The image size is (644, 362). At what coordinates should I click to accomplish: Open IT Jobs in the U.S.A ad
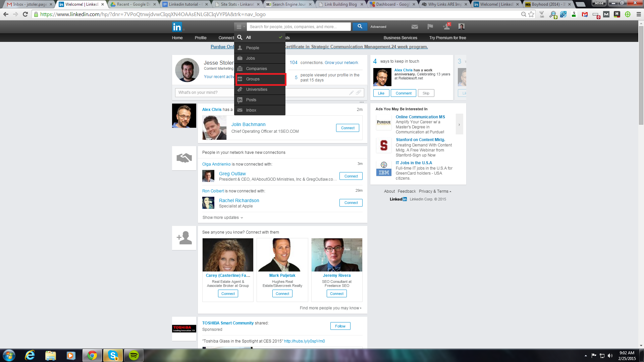(x=414, y=163)
